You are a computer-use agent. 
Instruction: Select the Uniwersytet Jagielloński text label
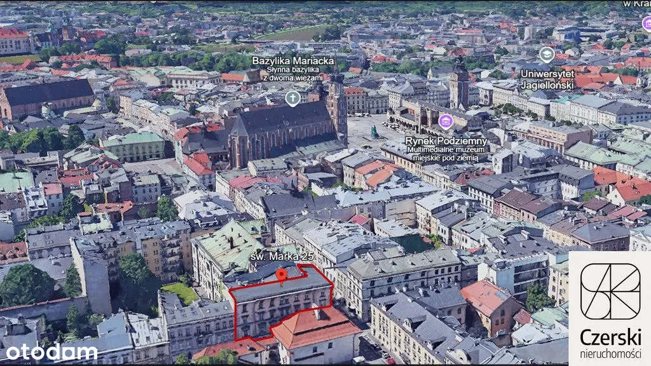(x=547, y=78)
